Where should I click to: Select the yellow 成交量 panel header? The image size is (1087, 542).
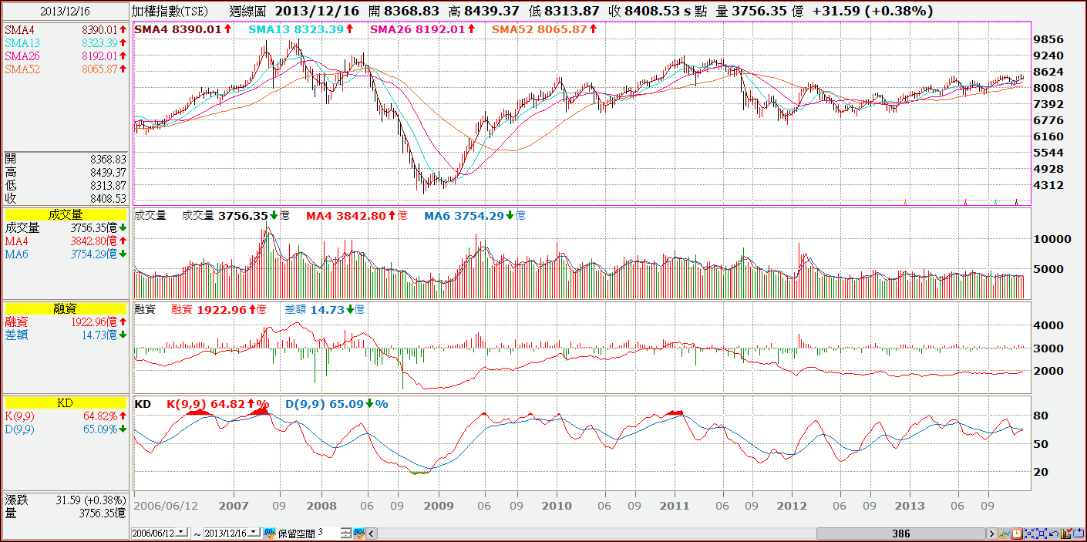click(65, 215)
